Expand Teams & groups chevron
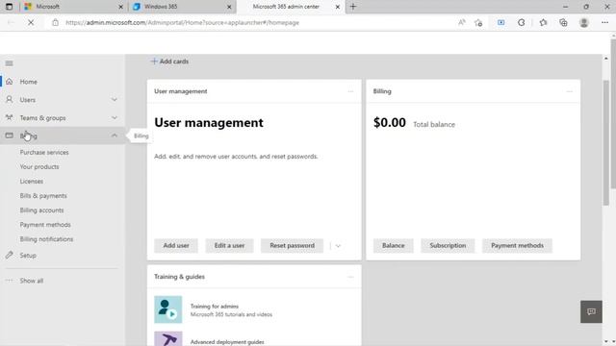Screen dimensions: 616x346 pyautogui.click(x=115, y=117)
